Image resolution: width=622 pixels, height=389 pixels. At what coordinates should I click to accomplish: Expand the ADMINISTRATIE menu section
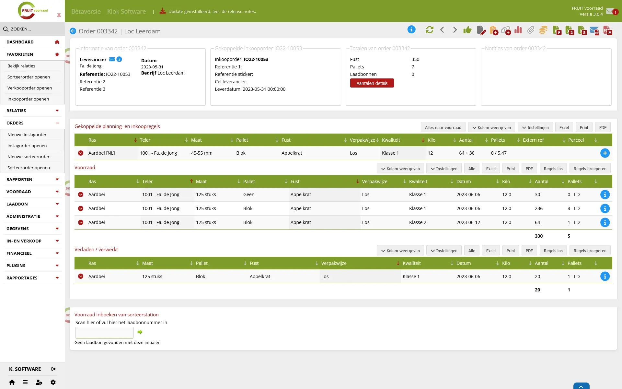32,216
